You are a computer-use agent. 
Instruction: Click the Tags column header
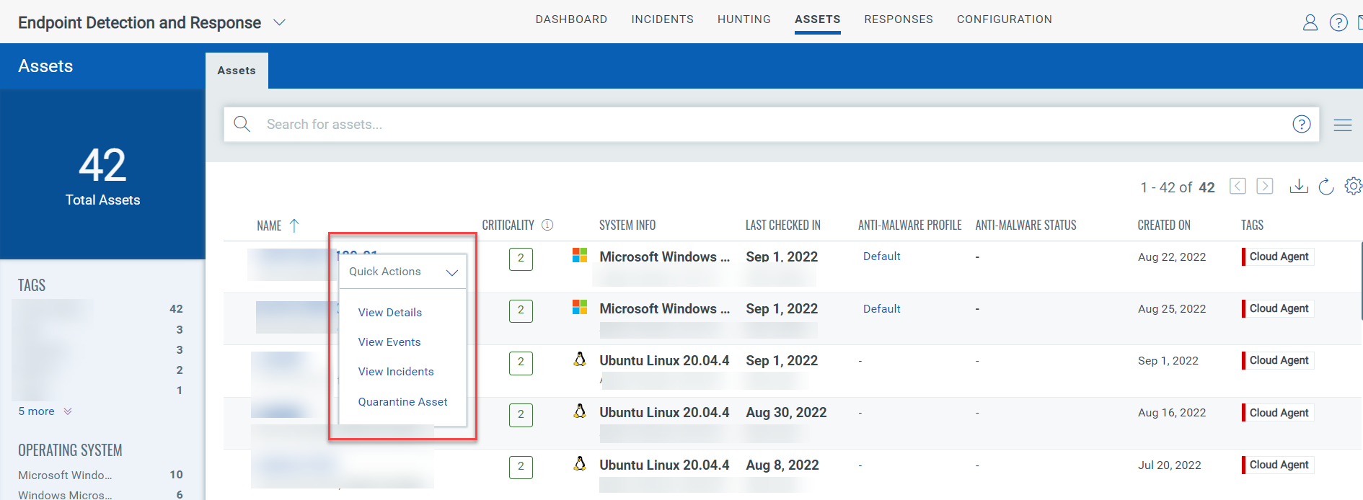(x=1252, y=225)
